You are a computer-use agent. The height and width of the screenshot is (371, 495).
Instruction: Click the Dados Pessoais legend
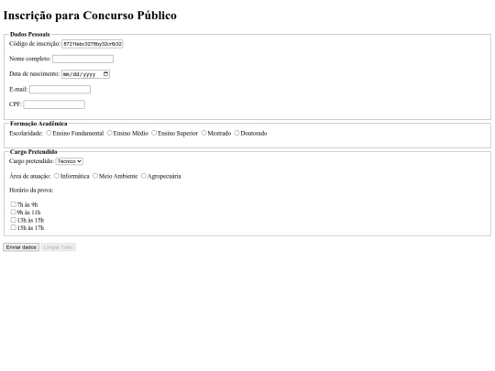coord(29,34)
